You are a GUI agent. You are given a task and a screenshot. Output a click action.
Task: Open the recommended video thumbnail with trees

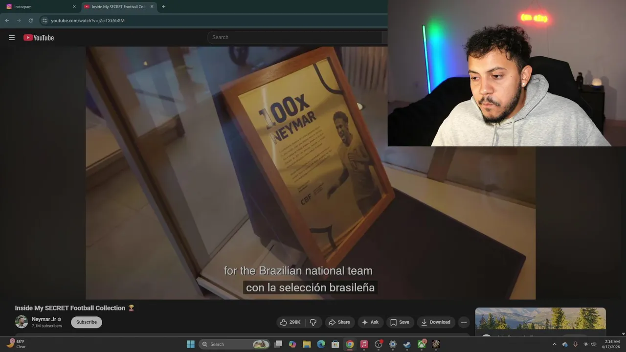click(540, 319)
